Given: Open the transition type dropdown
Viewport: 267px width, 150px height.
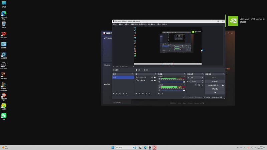Looking at the screenshot, I should (x=195, y=78).
